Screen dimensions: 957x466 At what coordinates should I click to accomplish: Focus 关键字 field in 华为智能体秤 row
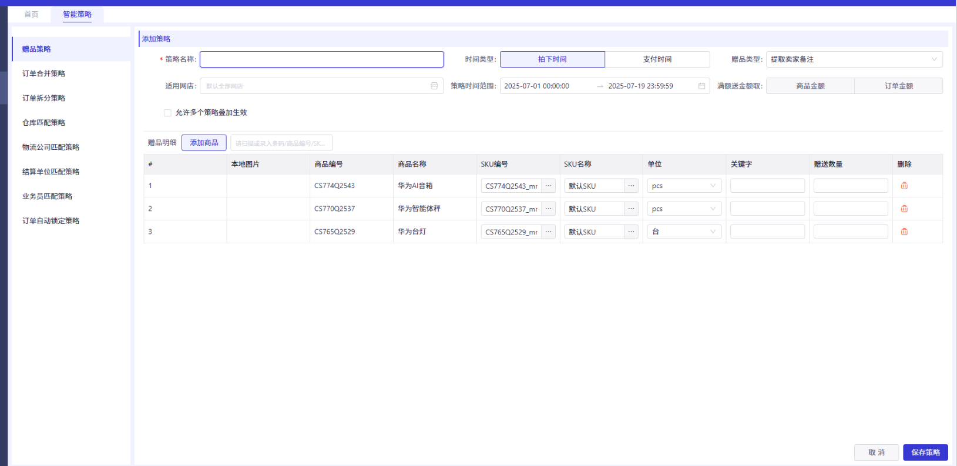point(767,209)
